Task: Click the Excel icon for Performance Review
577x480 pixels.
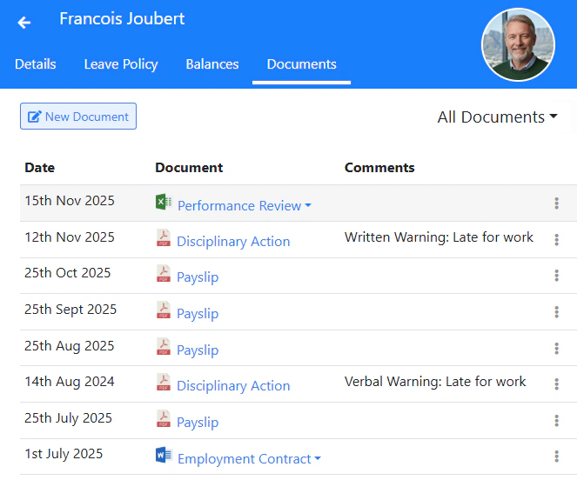Action: (x=164, y=202)
